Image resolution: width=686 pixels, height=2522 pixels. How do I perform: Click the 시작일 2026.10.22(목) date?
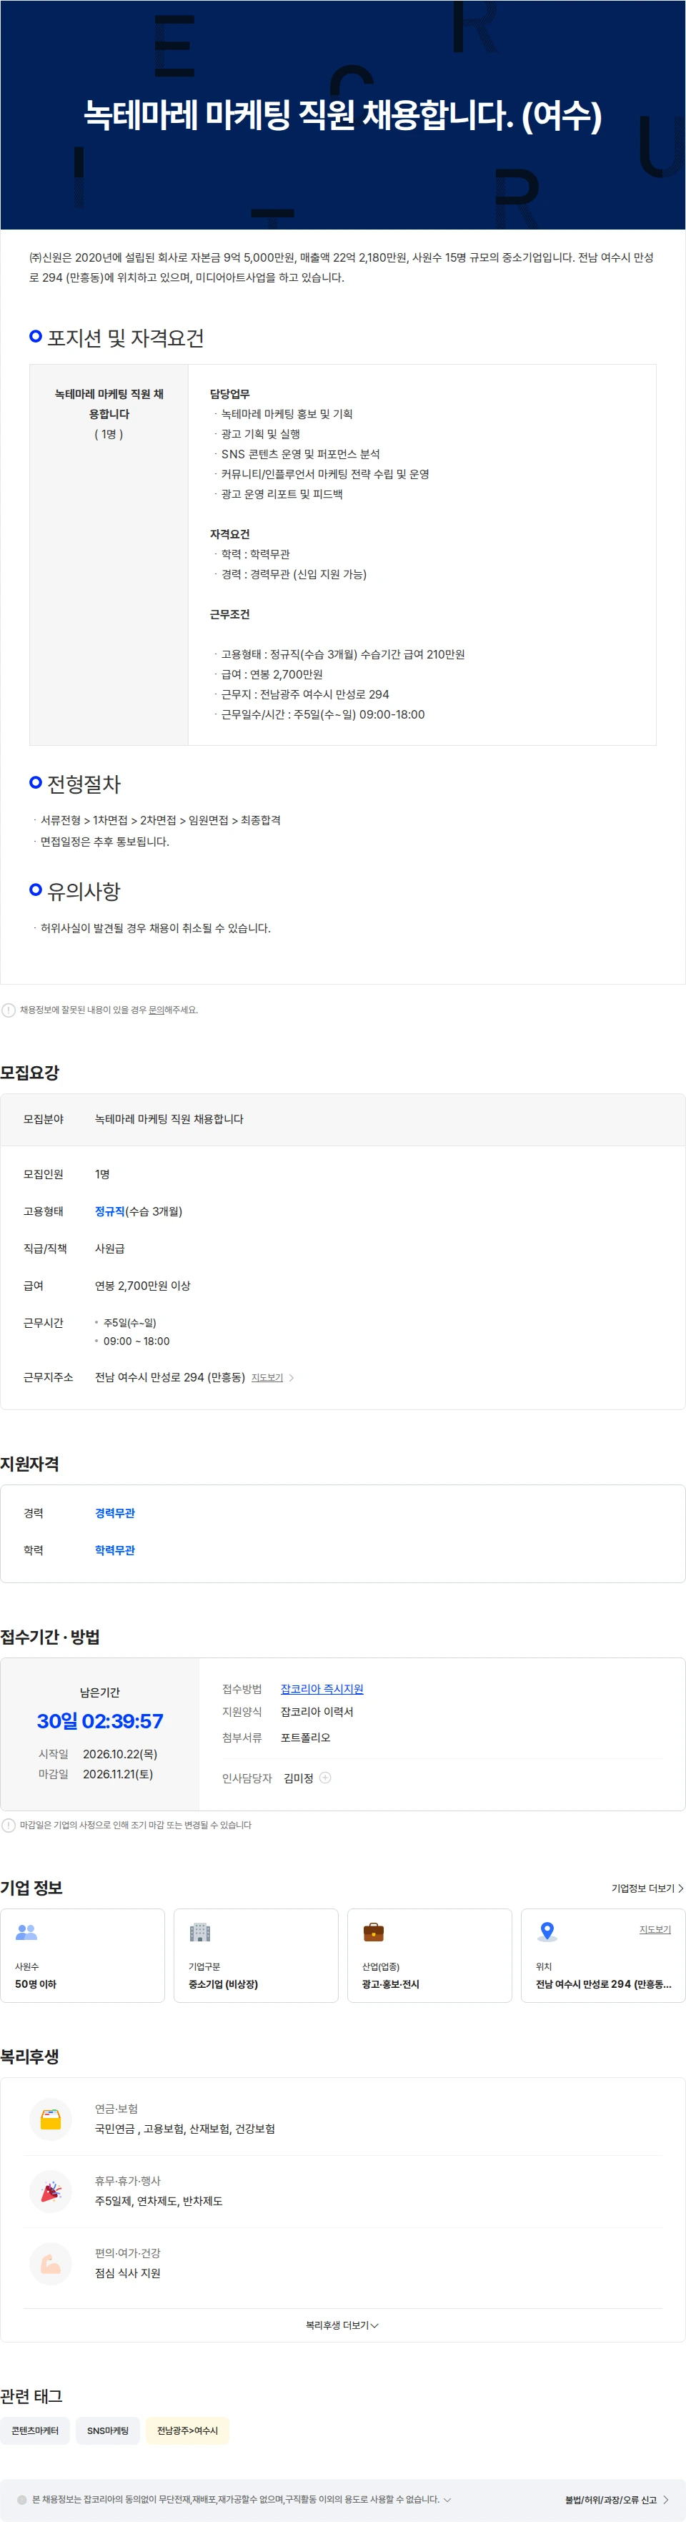[x=119, y=1753]
